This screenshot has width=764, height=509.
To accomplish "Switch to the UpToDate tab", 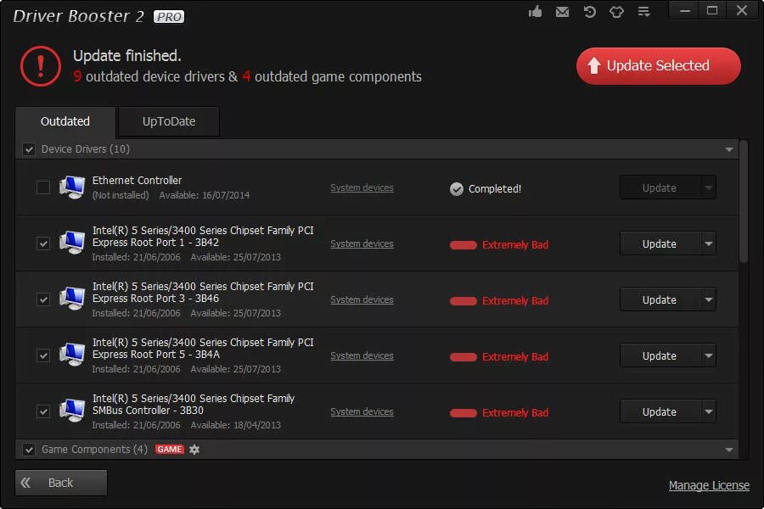I will [169, 122].
